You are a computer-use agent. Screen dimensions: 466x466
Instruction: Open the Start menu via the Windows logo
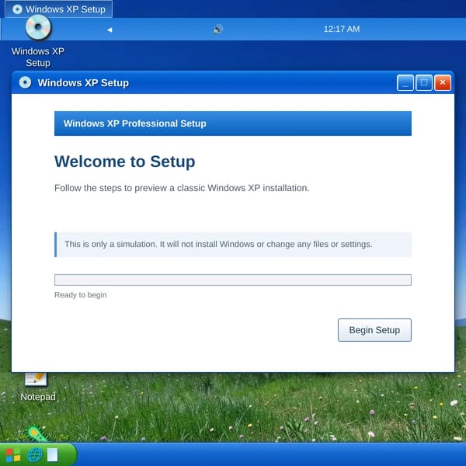pos(13,455)
